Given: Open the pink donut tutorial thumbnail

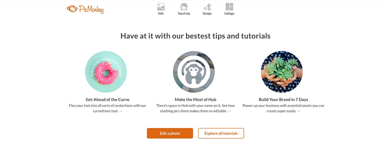Looking at the screenshot, I should [106, 72].
